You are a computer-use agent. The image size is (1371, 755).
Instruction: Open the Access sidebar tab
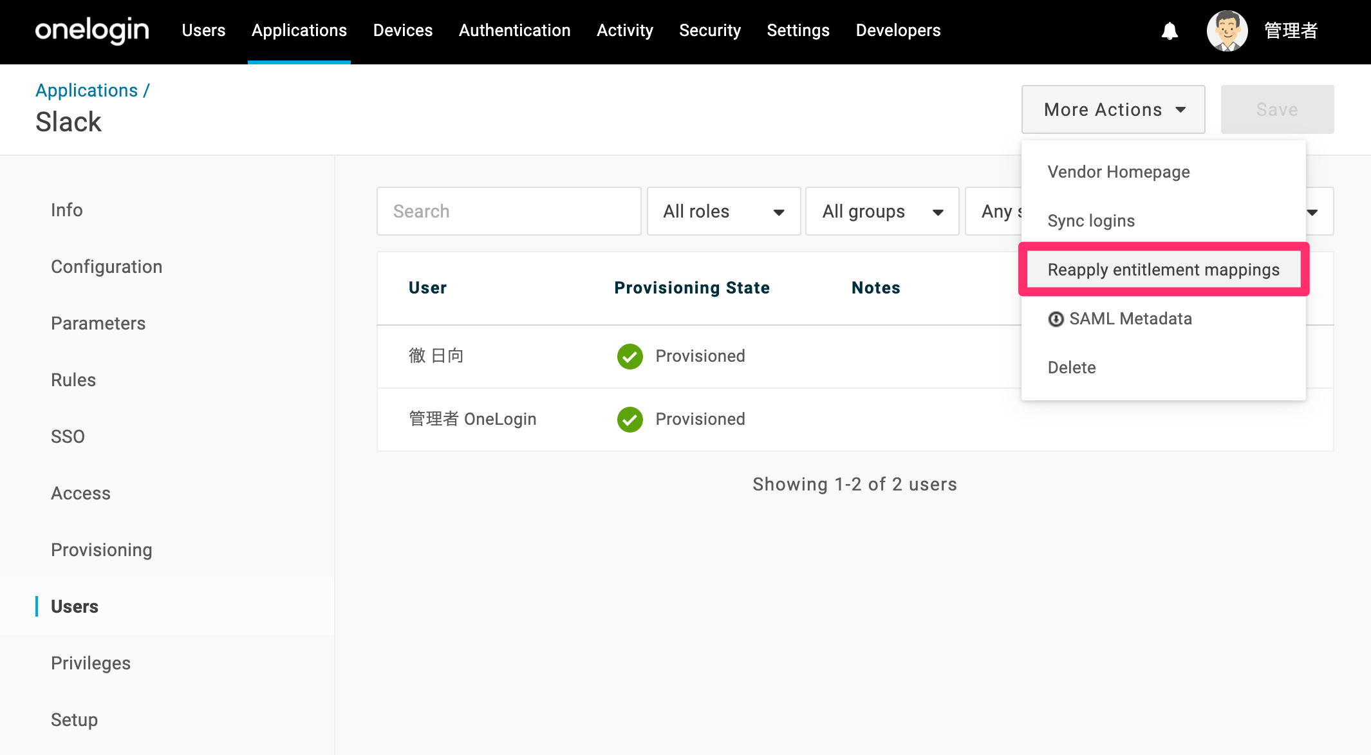click(x=80, y=493)
